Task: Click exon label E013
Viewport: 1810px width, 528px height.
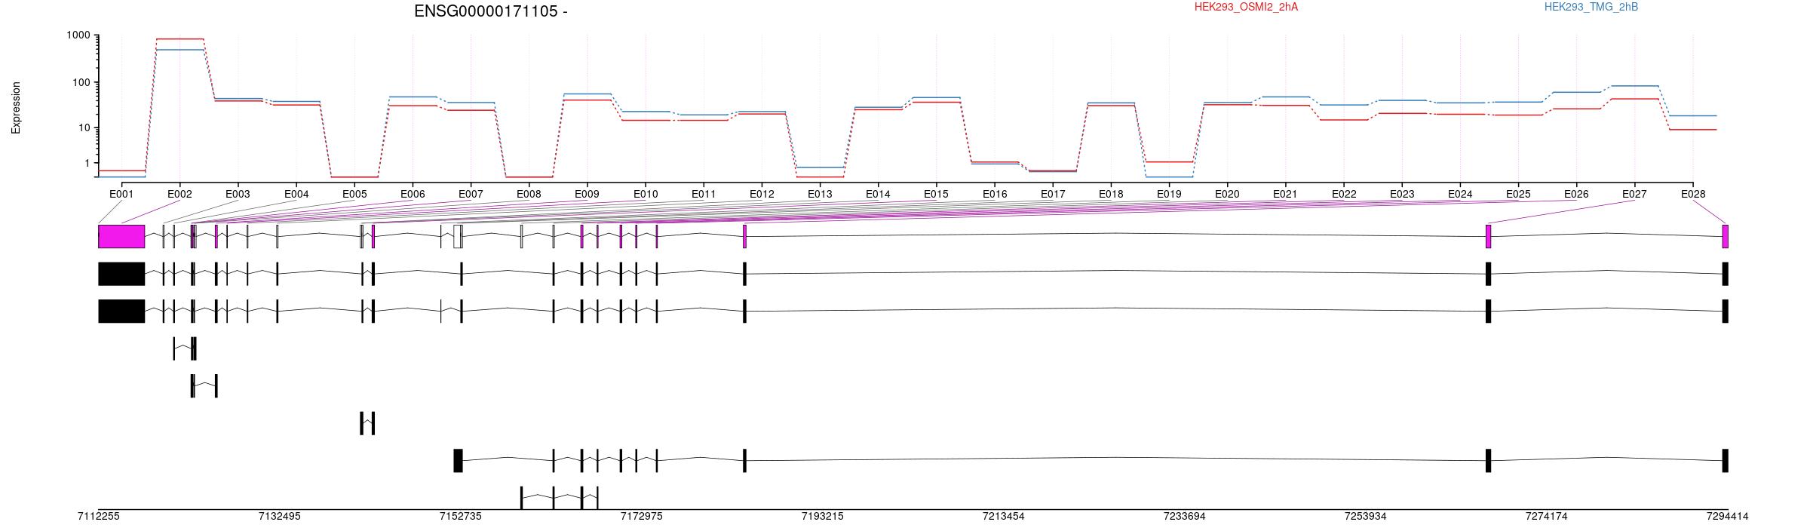Action: click(x=820, y=194)
